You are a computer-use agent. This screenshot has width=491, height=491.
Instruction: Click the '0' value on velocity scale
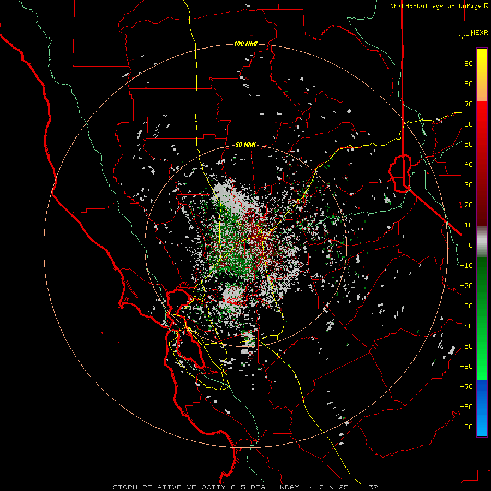(471, 245)
